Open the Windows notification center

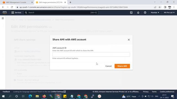pos(173,96)
